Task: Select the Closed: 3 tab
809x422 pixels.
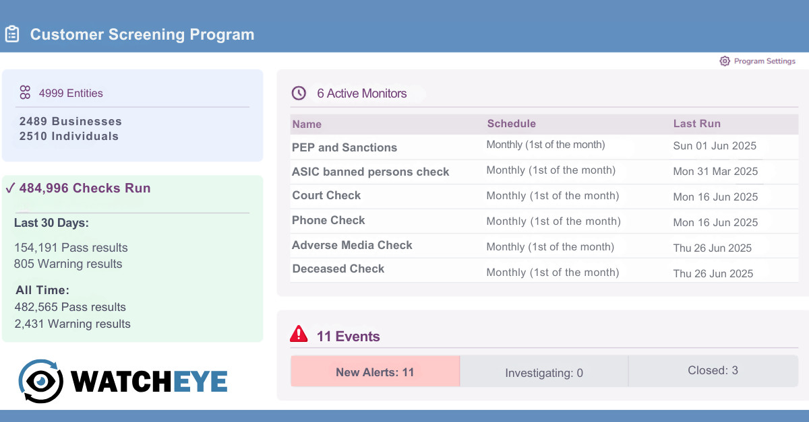Action: [713, 371]
